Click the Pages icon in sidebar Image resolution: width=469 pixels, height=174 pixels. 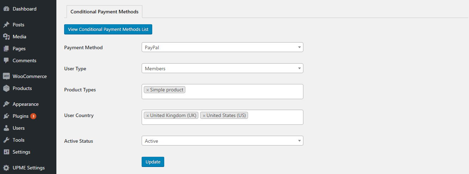(x=6, y=49)
